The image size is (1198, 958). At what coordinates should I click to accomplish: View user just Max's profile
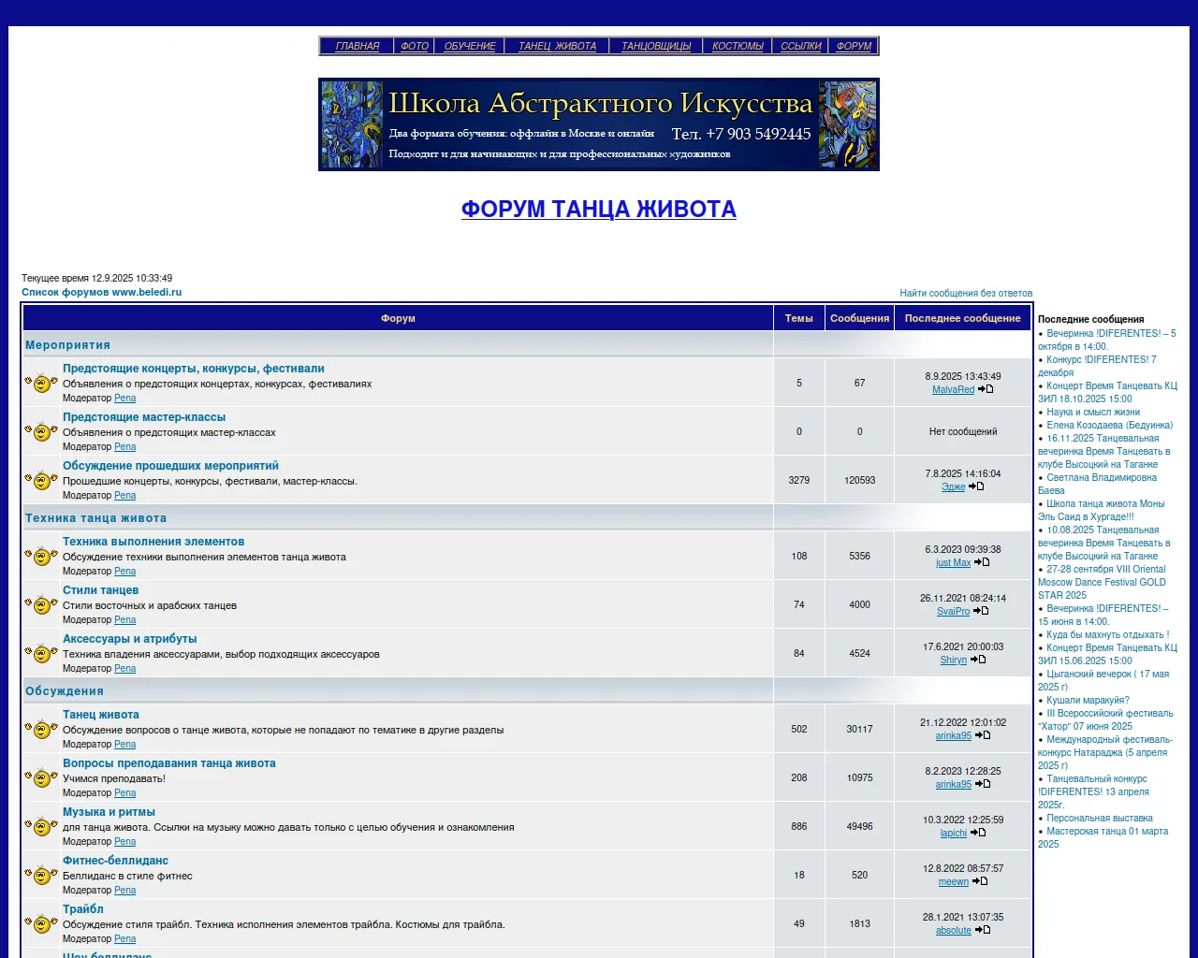tap(953, 563)
